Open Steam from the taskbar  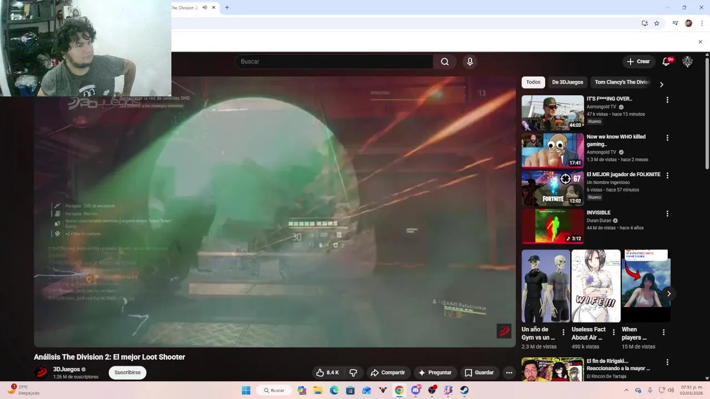click(464, 390)
